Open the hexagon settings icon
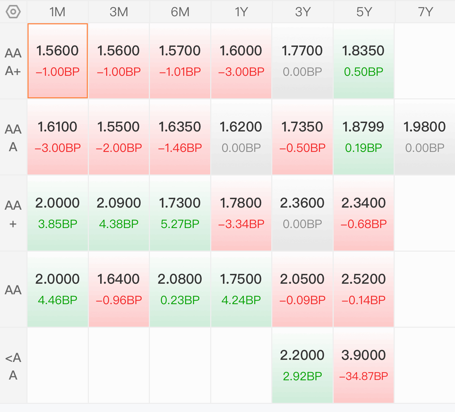This screenshot has height=412, width=455. tap(13, 12)
